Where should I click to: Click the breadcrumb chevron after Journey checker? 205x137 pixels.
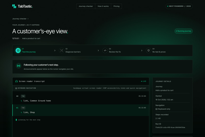[28, 19]
